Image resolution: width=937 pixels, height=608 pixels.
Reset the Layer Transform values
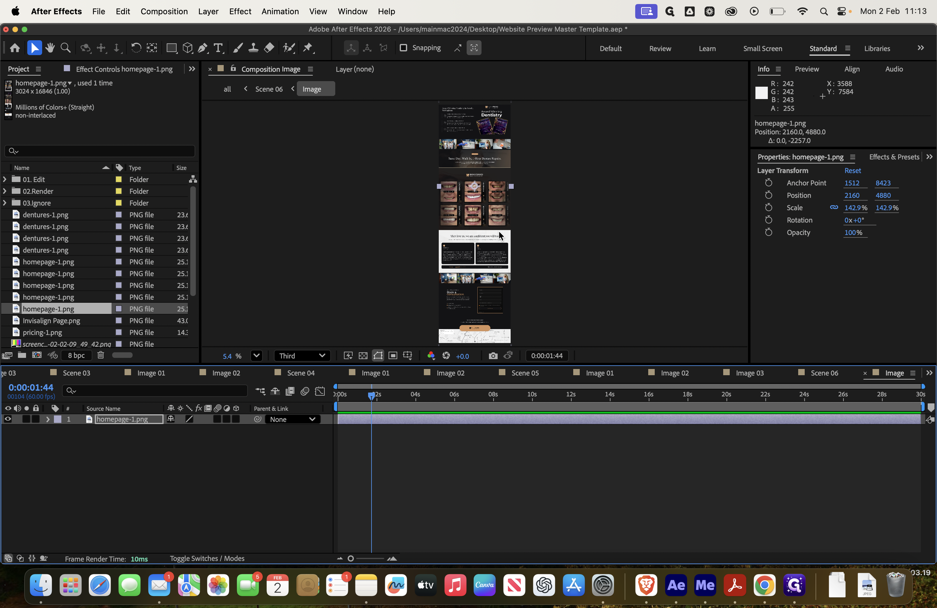coord(852,170)
